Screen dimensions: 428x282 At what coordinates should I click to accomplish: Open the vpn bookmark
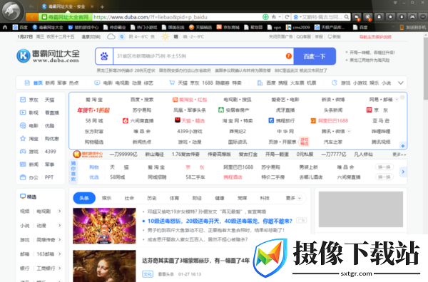pos(275,27)
